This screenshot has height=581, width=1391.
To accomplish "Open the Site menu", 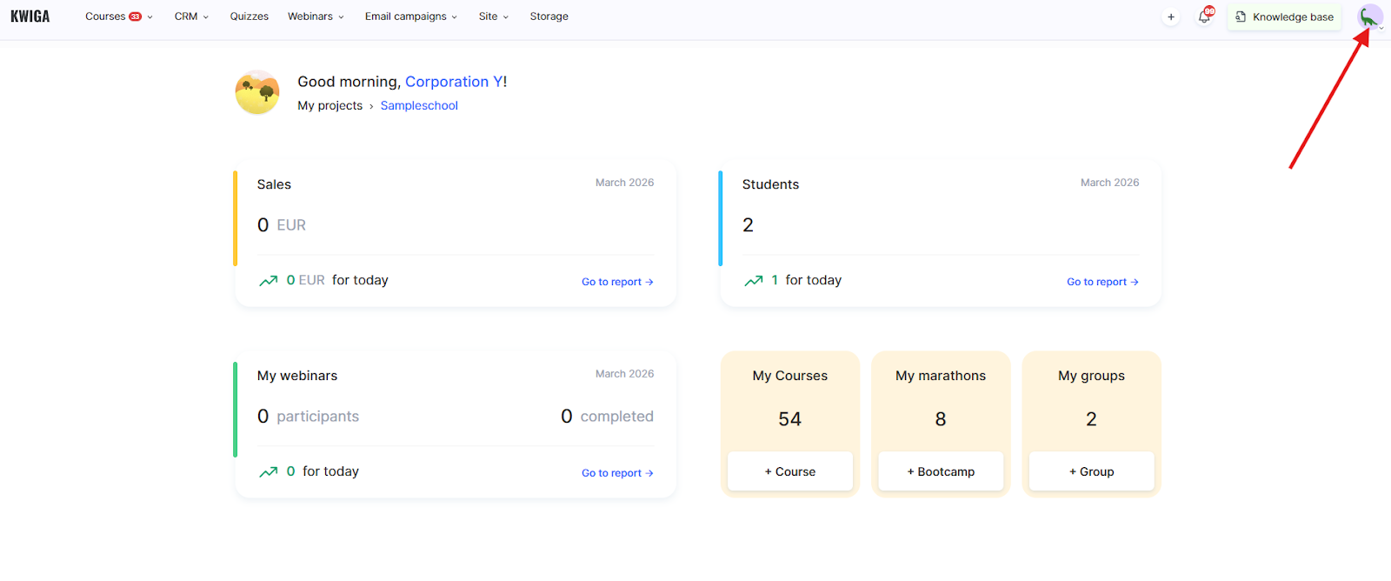I will [493, 17].
